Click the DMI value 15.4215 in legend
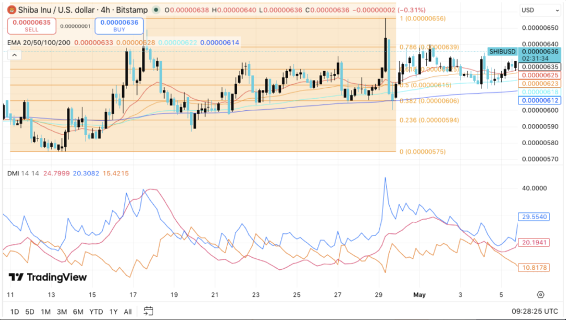The width and height of the screenshot is (566, 320). click(116, 173)
